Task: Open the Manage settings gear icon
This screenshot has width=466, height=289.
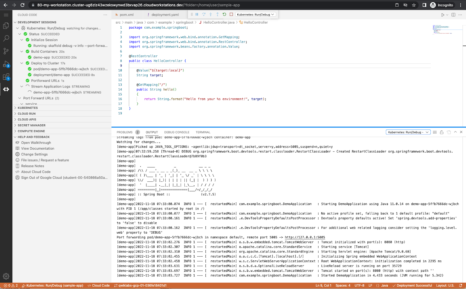Action: point(6,276)
